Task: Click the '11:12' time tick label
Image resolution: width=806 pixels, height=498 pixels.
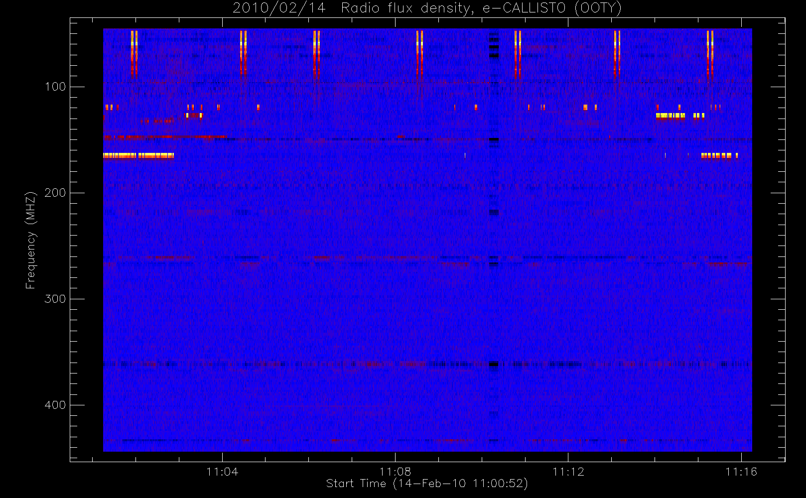Action: pyautogui.click(x=568, y=472)
